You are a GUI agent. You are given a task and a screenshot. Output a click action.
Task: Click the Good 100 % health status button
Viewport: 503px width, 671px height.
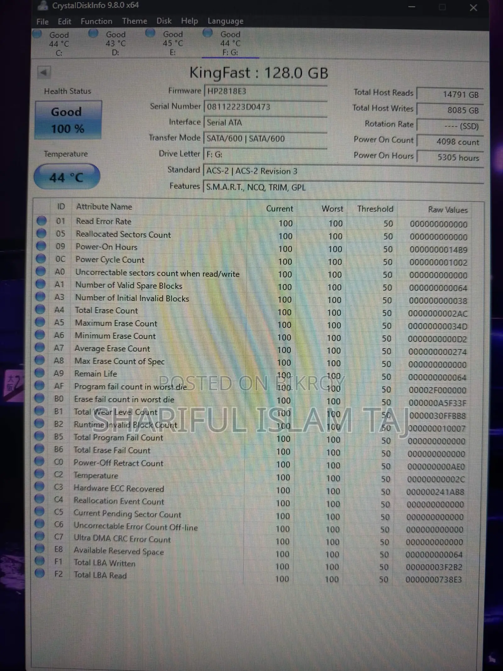tap(68, 120)
